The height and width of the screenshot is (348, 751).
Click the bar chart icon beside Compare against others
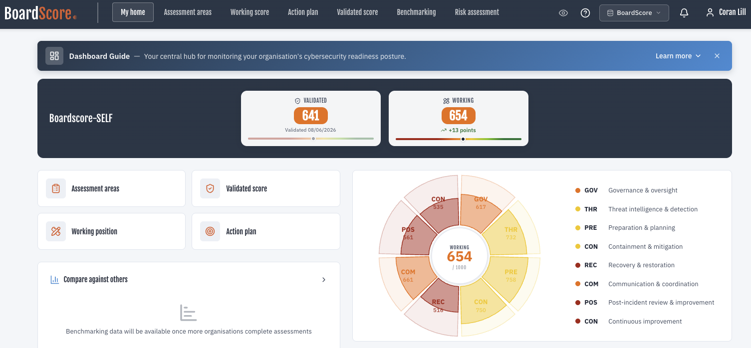pyautogui.click(x=55, y=280)
